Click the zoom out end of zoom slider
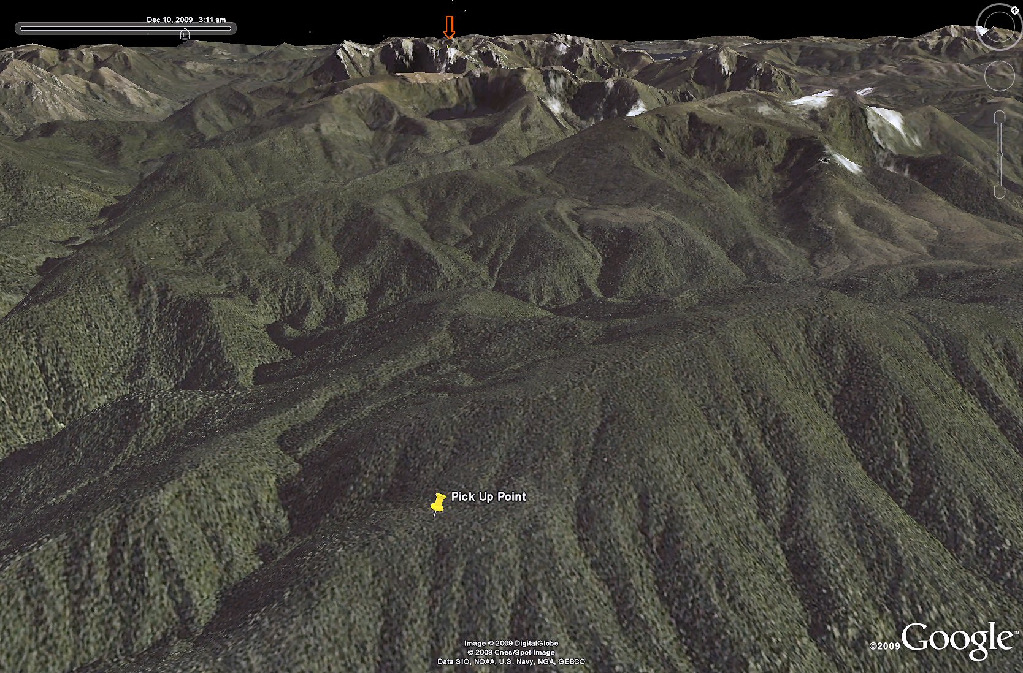The height and width of the screenshot is (673, 1023). click(1000, 192)
